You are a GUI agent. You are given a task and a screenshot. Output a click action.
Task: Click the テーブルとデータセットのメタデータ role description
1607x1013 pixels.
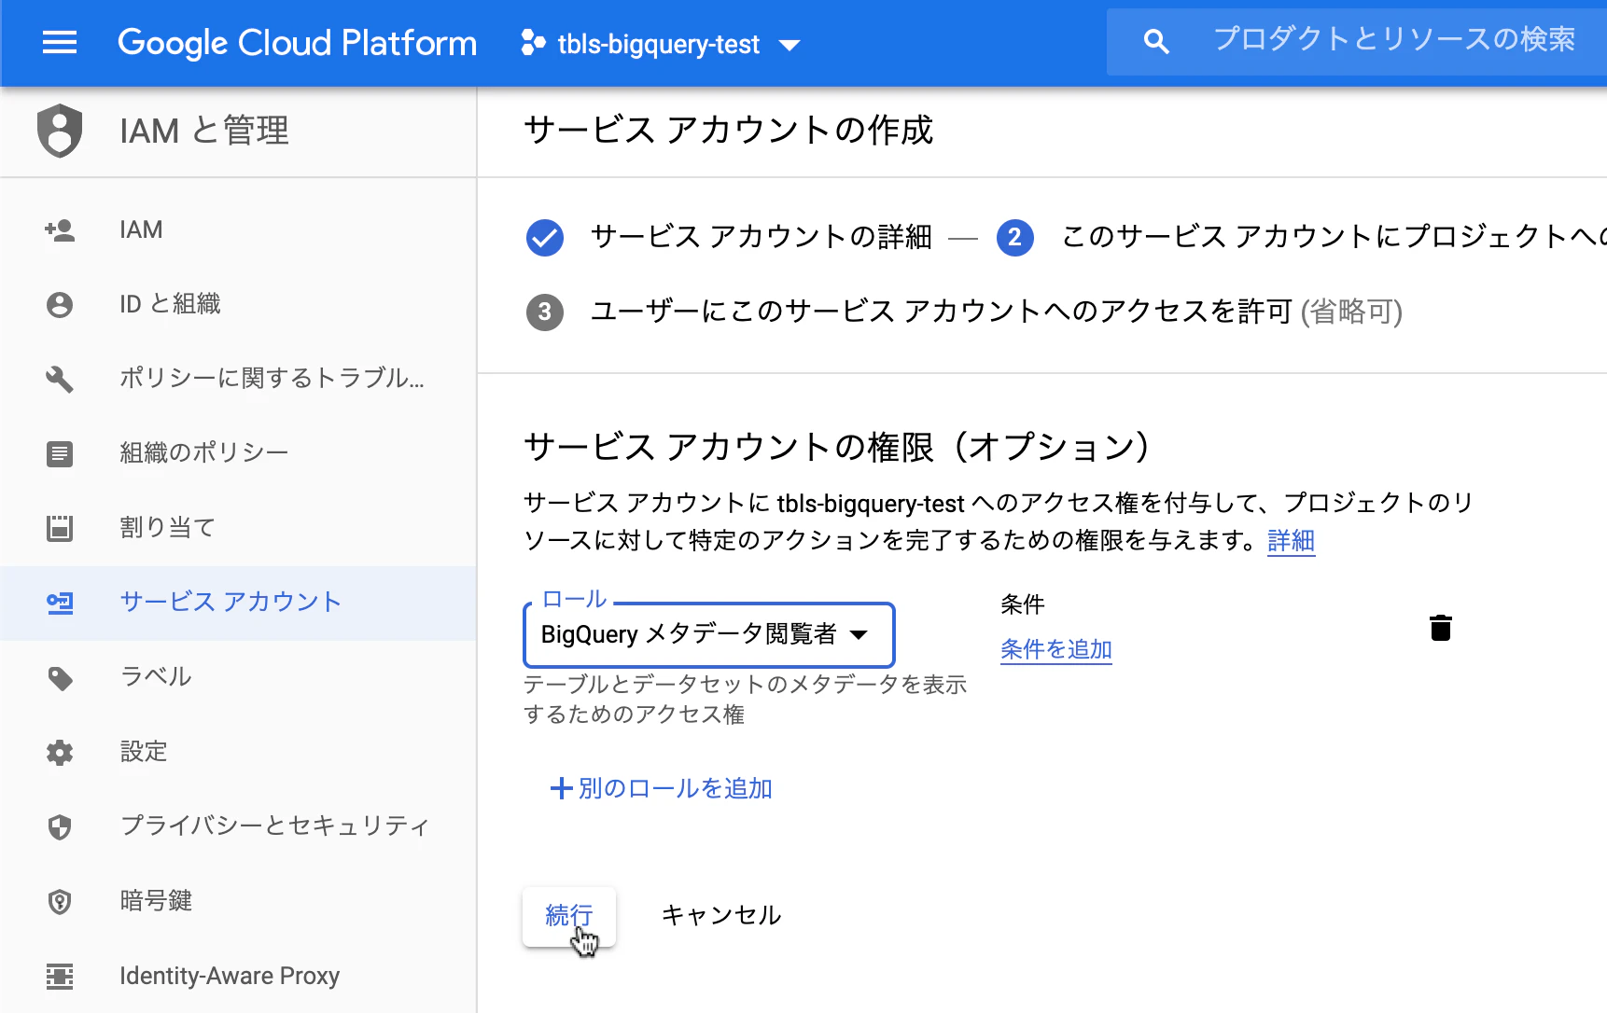click(745, 700)
